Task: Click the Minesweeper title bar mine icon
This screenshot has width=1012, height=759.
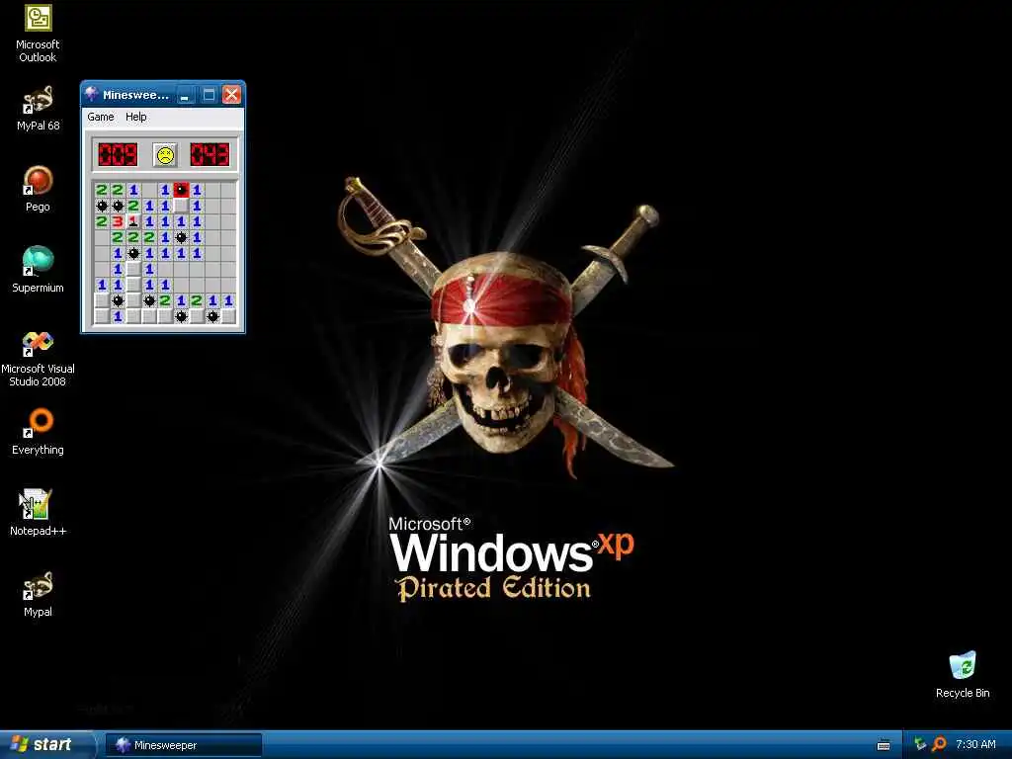Action: point(92,94)
